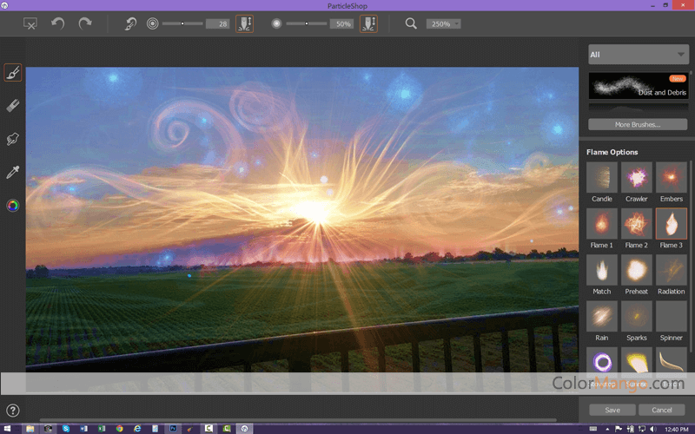Select the Brush tool in left sidebar
Viewport: 695px width, 434px height.
coord(13,73)
